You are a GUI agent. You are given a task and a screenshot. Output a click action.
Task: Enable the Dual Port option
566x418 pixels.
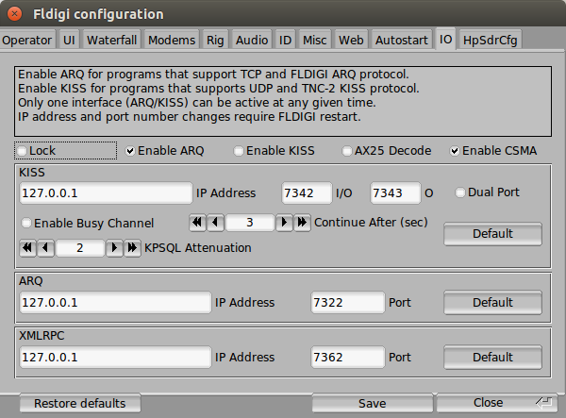(461, 192)
